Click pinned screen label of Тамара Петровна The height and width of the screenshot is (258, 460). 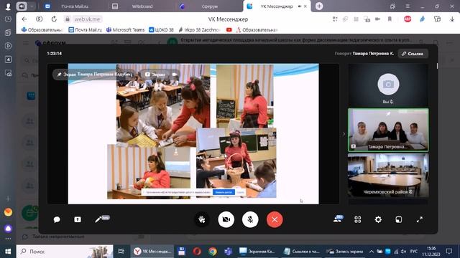coord(95,75)
